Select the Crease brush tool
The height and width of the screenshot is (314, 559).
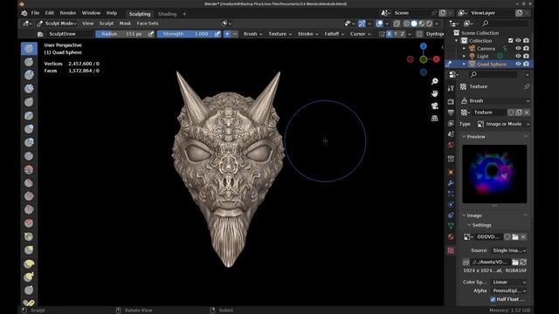(29, 156)
